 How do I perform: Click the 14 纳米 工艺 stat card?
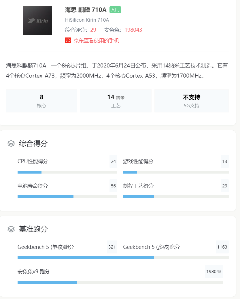(x=116, y=101)
